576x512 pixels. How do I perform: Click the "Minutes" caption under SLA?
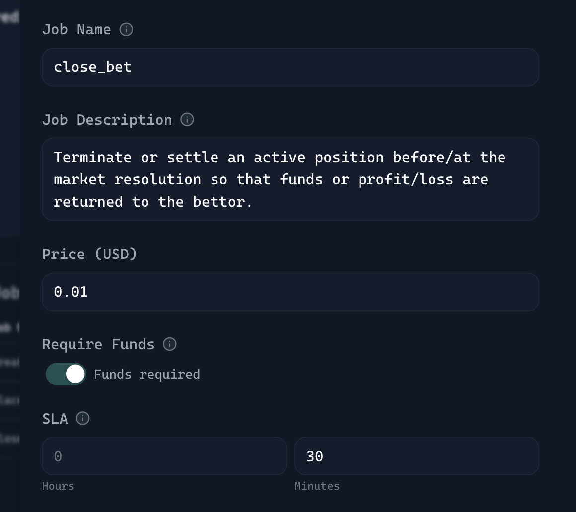[x=317, y=486]
